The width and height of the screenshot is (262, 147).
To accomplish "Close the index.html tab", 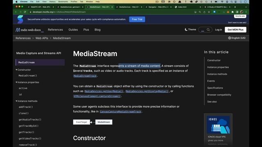I will (x=200, y=7).
